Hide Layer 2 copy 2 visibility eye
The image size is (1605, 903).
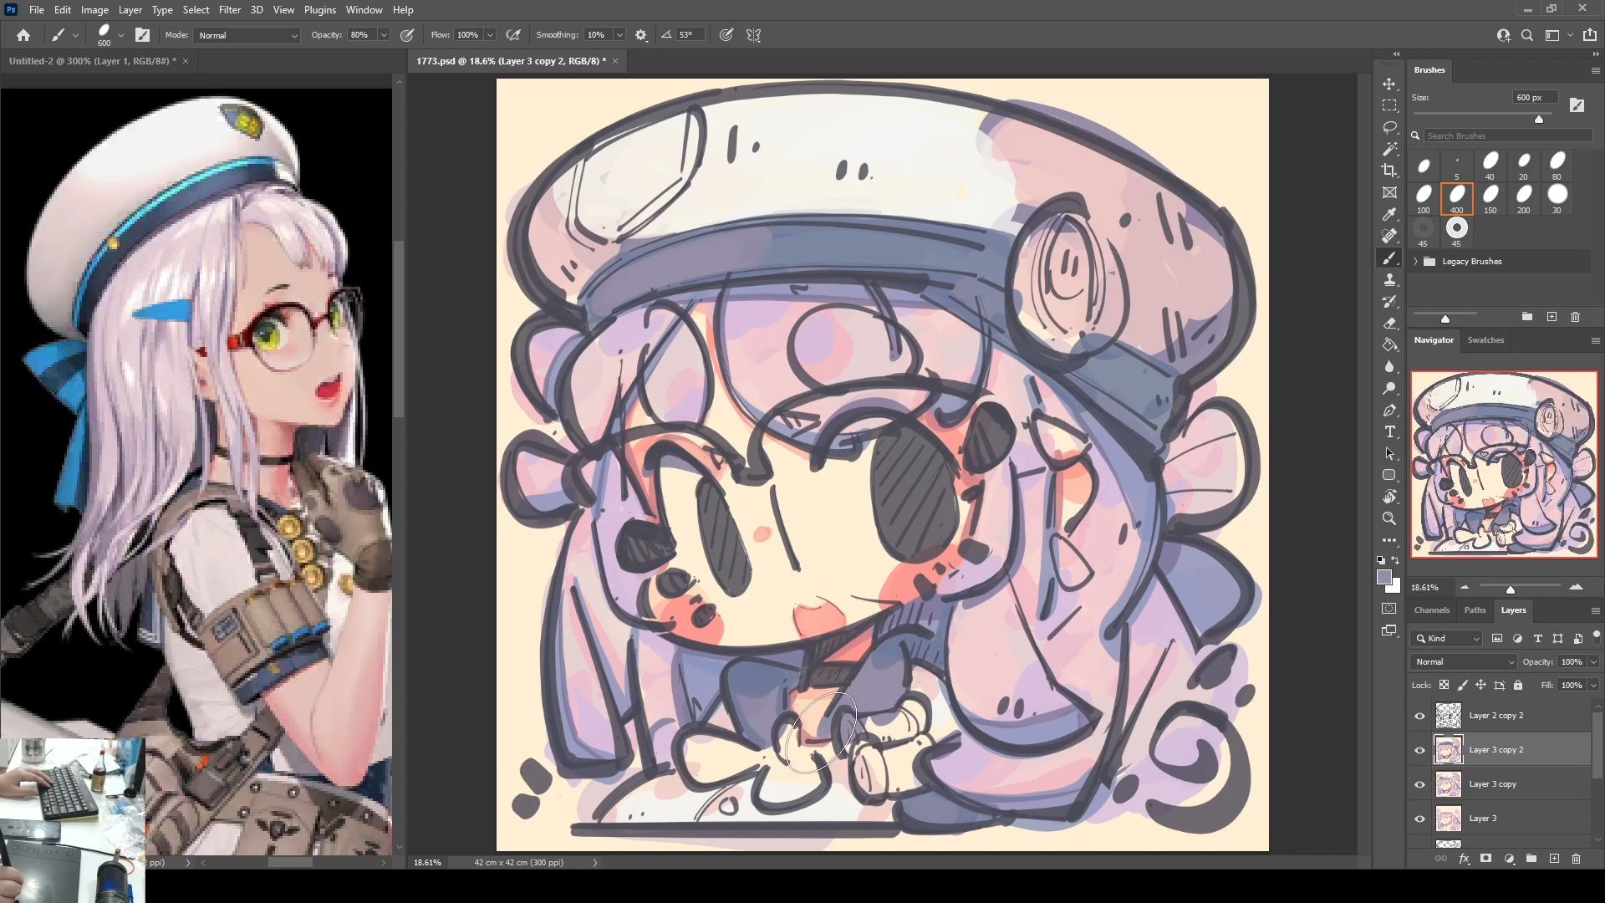(1419, 716)
